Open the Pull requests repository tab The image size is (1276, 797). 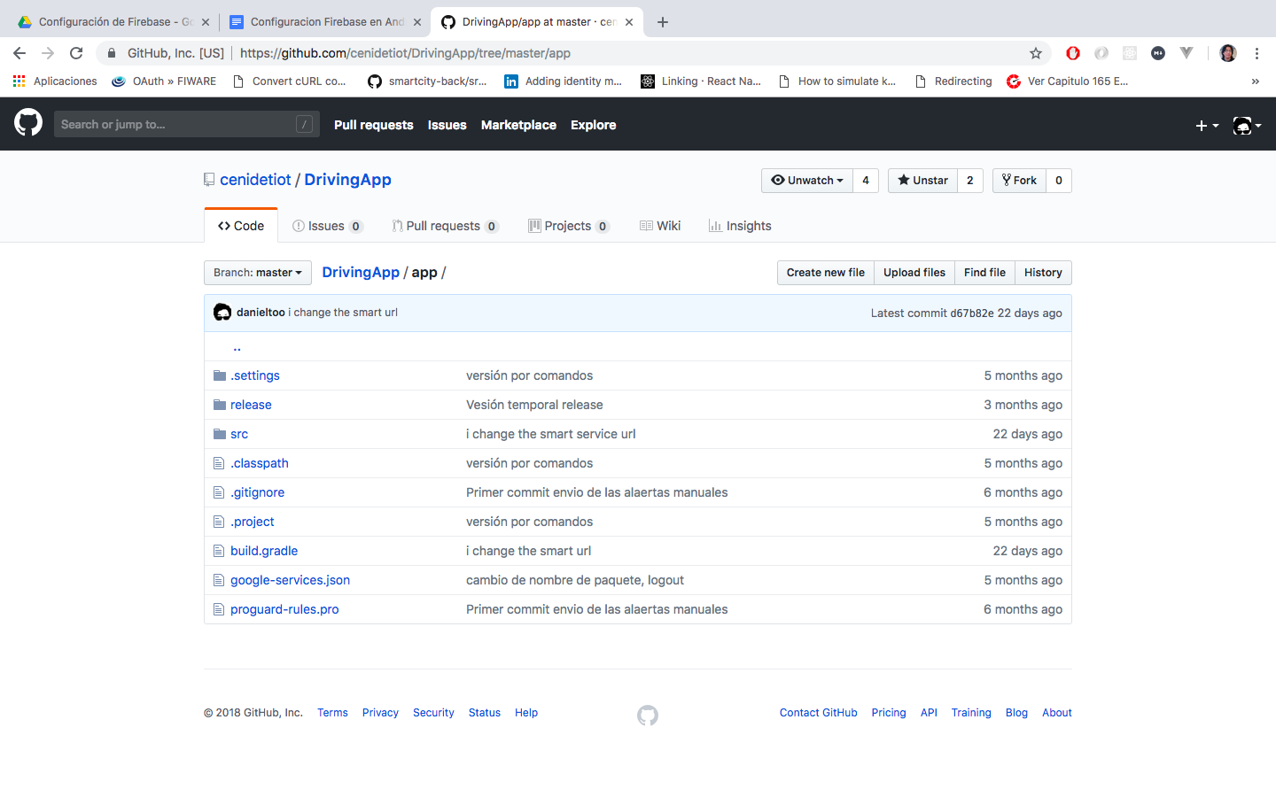[445, 226]
